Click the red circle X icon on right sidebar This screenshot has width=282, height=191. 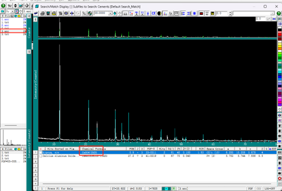point(279,179)
